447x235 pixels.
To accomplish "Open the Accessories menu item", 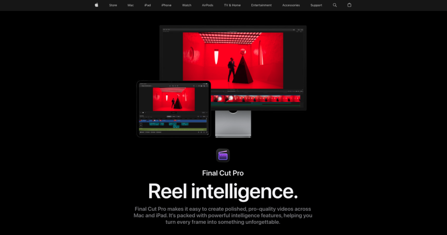I will click(291, 5).
